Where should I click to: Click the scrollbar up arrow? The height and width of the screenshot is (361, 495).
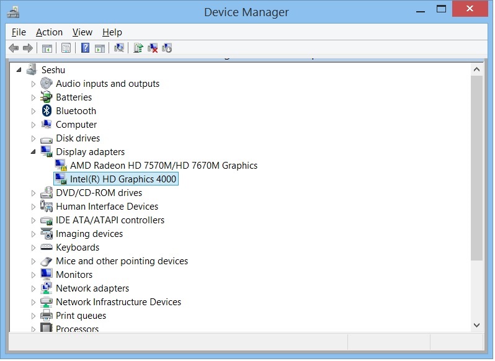point(476,69)
